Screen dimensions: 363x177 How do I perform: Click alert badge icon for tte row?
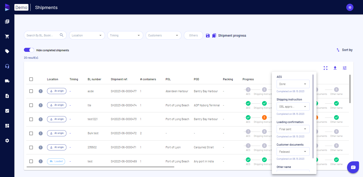coord(40,105)
